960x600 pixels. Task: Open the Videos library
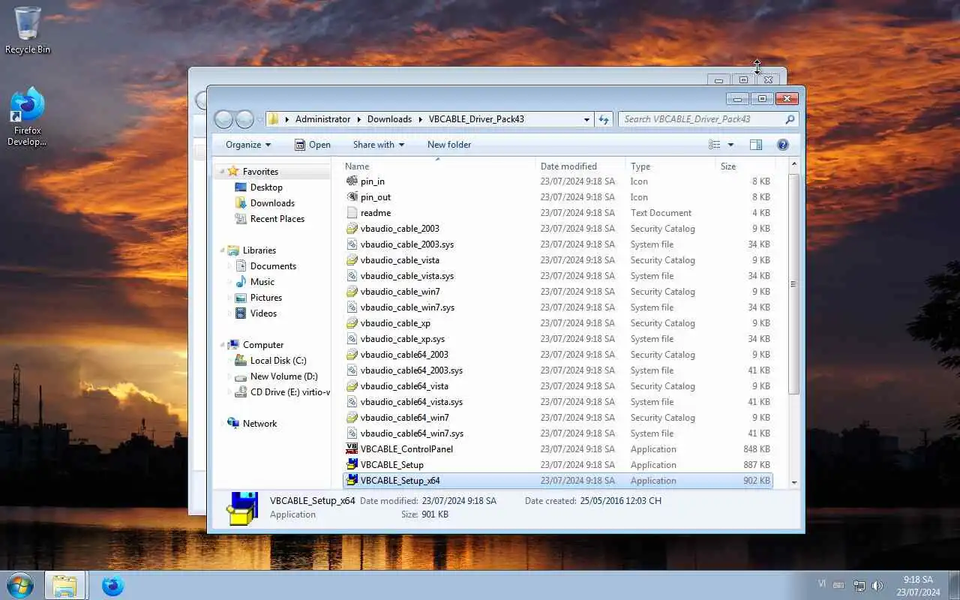(263, 313)
